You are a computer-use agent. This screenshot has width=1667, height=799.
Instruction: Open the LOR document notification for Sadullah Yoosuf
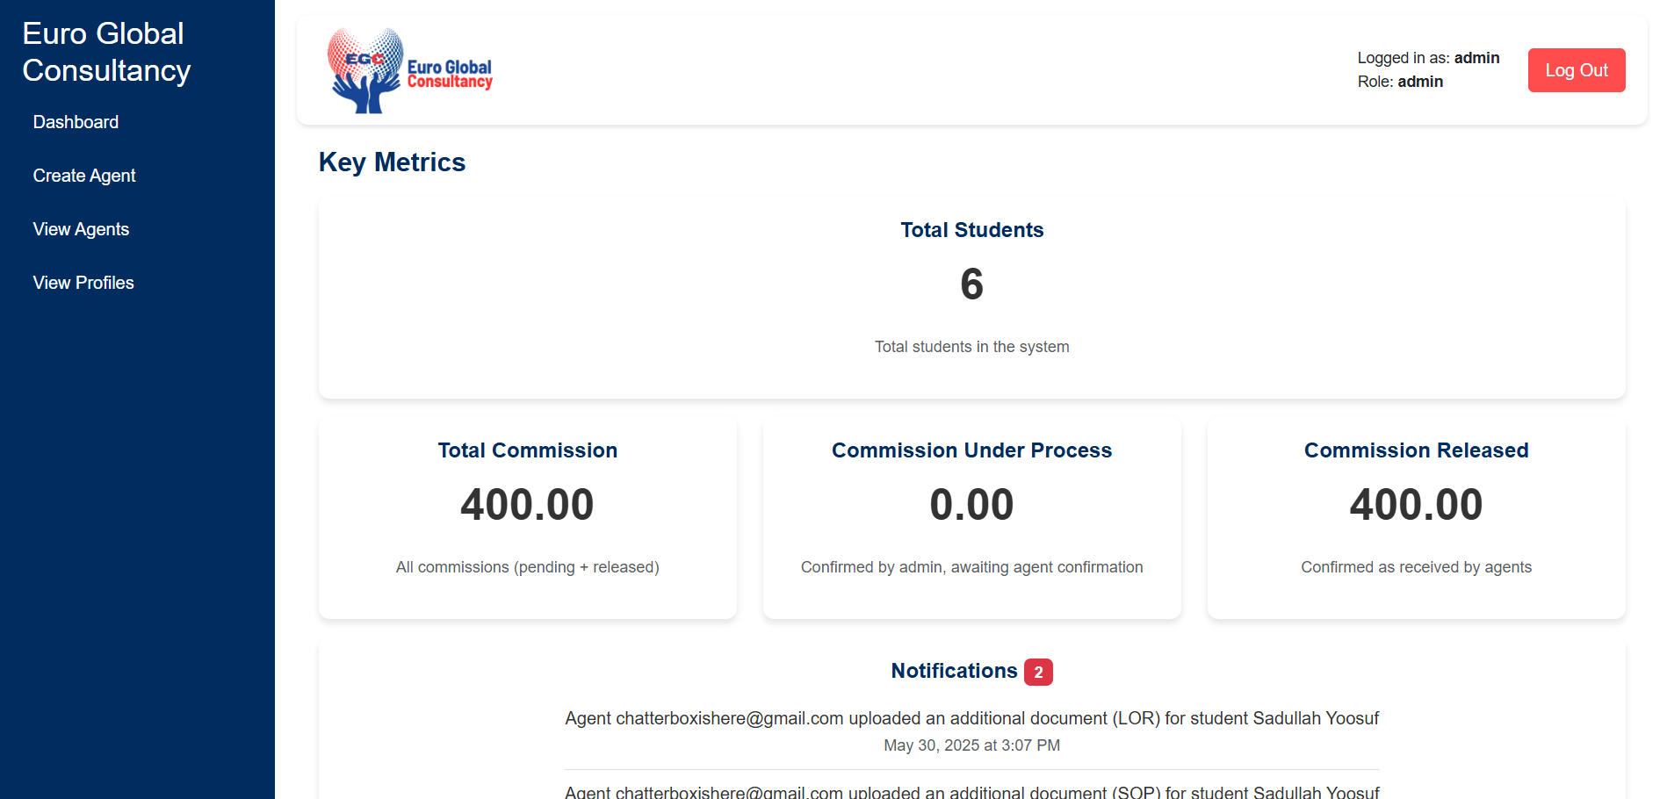[x=971, y=718]
